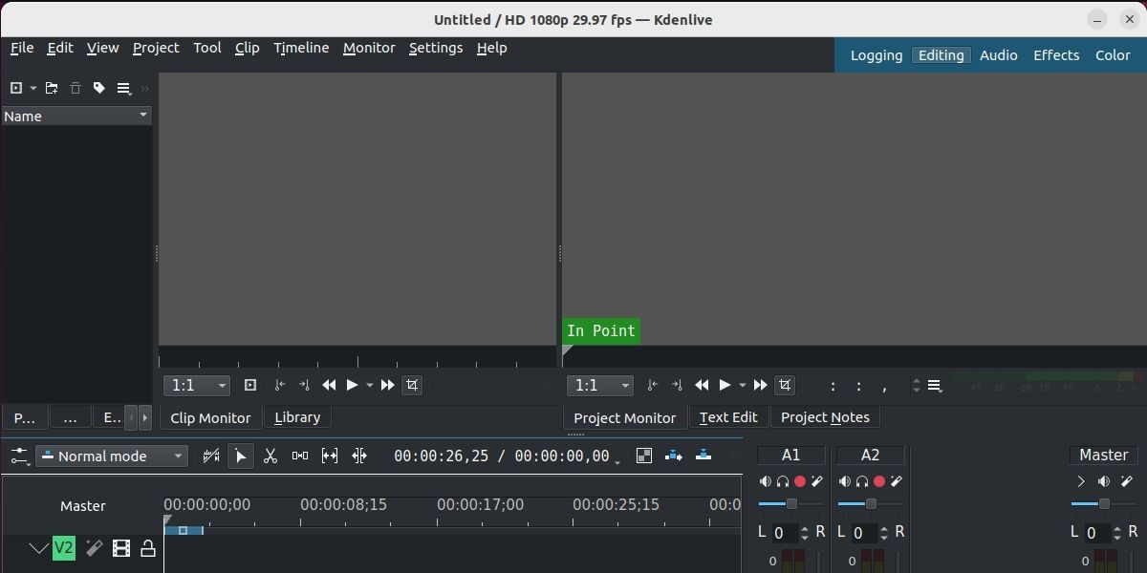Image resolution: width=1147 pixels, height=573 pixels.
Task: Click the zone crop icon in Project Monitor
Action: [784, 385]
